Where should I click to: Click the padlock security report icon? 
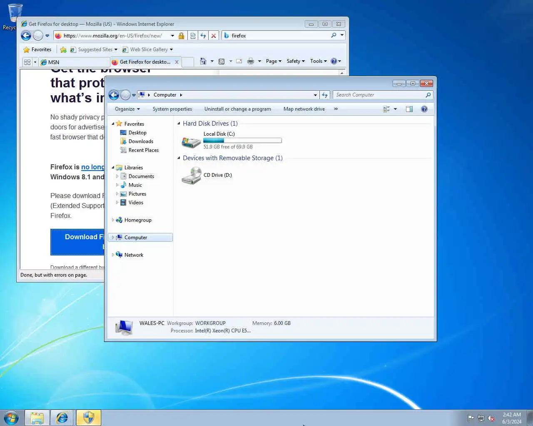point(181,36)
